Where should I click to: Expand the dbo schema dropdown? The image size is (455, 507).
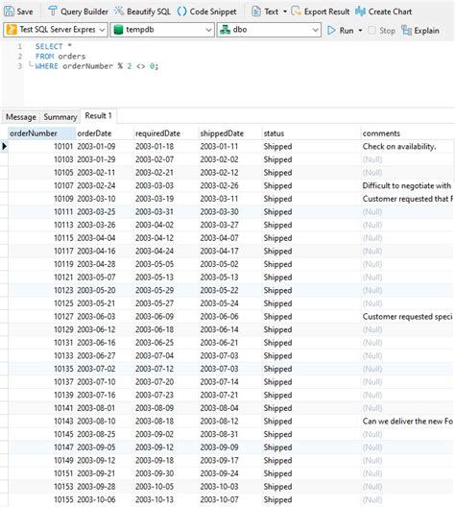[x=316, y=30]
